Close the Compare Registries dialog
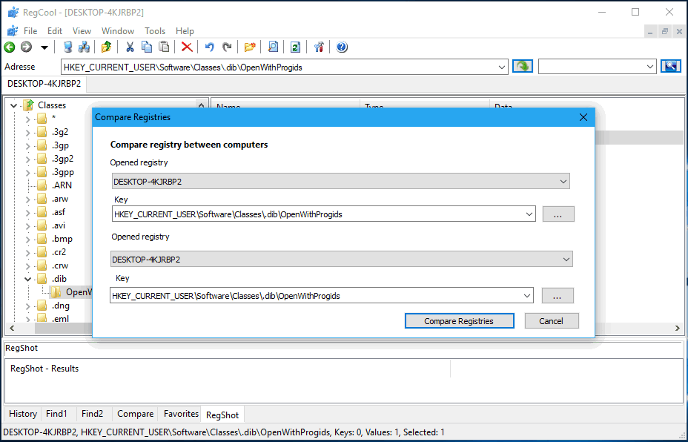This screenshot has height=442, width=688. [x=583, y=117]
